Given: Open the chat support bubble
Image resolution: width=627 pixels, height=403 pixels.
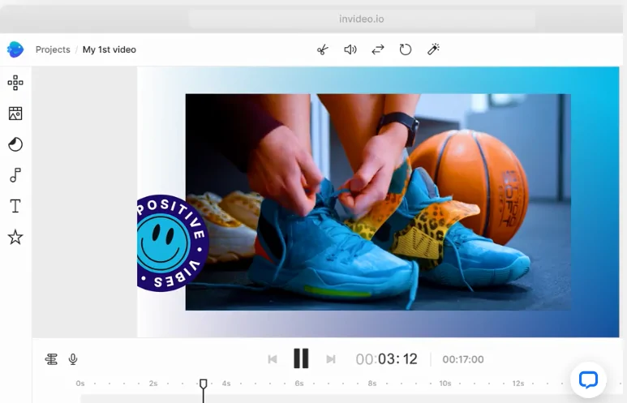Looking at the screenshot, I should tap(588, 379).
